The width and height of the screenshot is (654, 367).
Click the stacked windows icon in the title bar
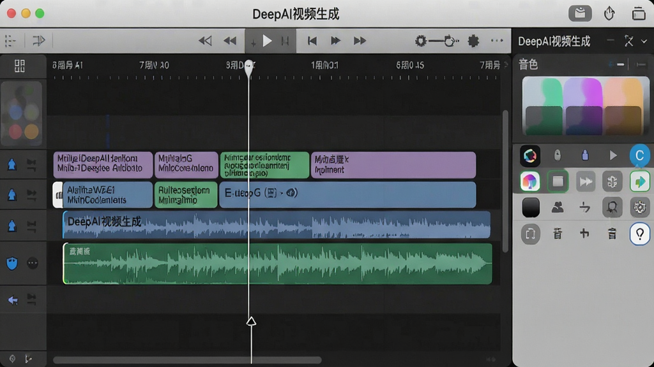coord(639,13)
